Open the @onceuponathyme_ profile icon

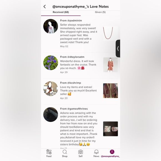[112, 152]
